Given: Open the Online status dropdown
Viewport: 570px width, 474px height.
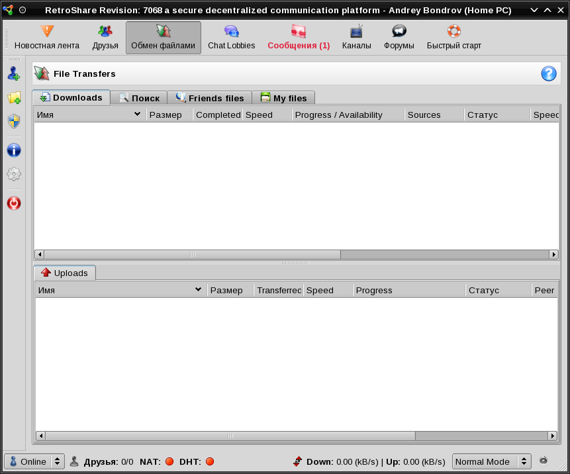Looking at the screenshot, I should tap(34, 461).
